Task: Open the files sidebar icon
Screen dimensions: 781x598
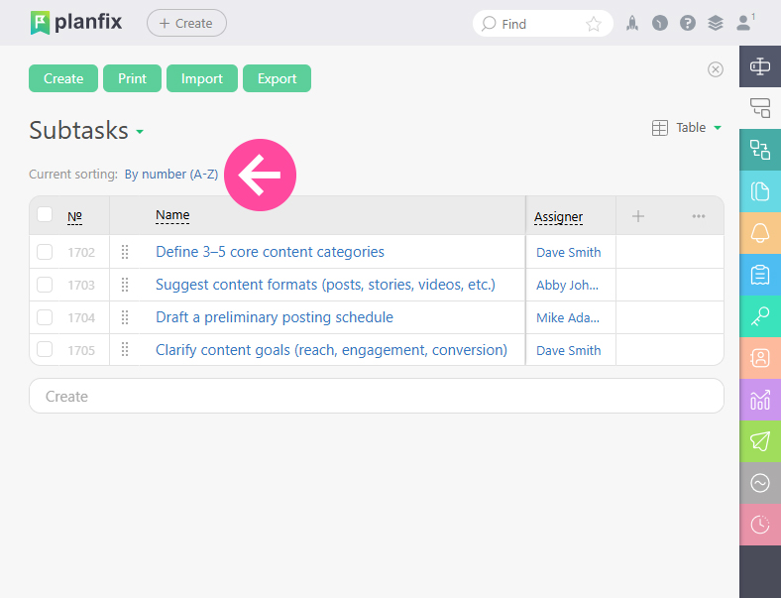Action: coord(760,191)
